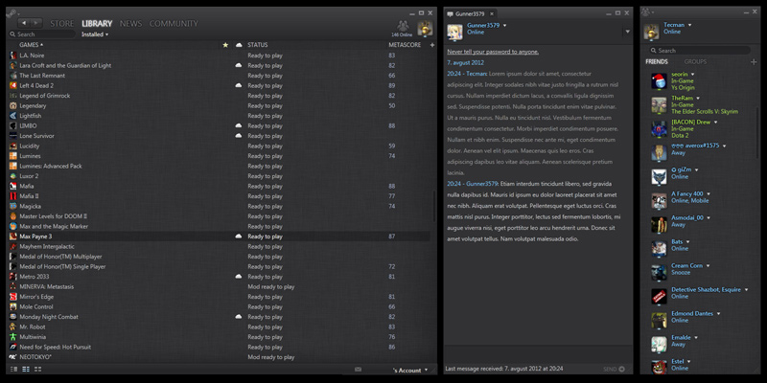Image resolution: width=767 pixels, height=383 pixels.
Task: Open the friends online icon
Action: (402, 26)
